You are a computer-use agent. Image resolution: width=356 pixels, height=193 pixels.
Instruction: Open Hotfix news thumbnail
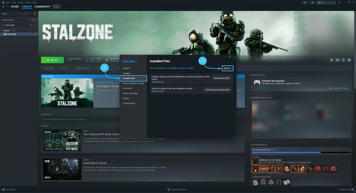62,169
